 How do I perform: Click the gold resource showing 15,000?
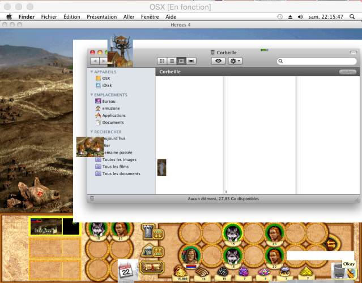(x=180, y=273)
